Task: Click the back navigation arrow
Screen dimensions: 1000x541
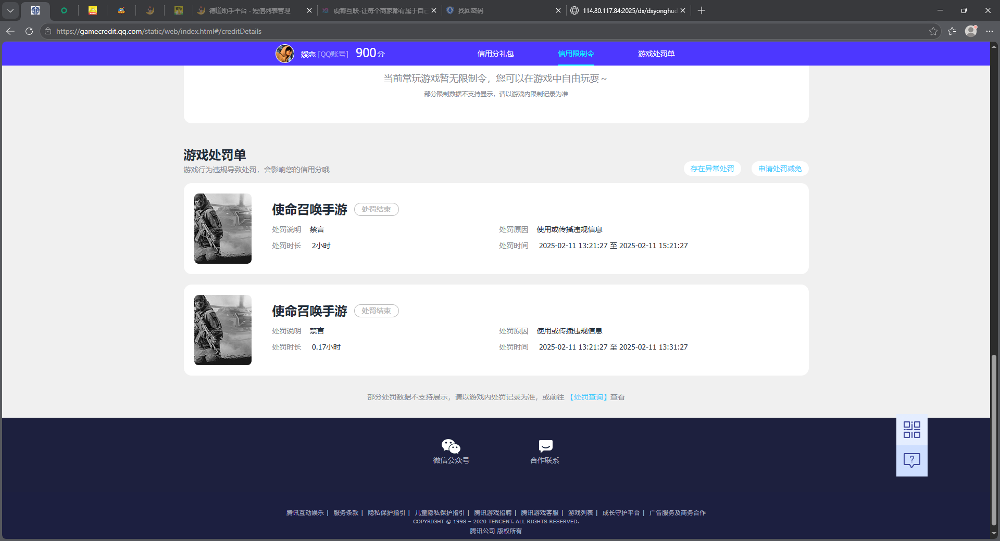Action: coord(10,31)
